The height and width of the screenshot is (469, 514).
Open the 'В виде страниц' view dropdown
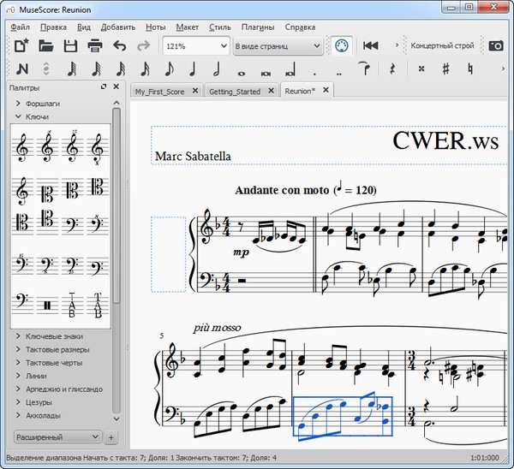277,45
